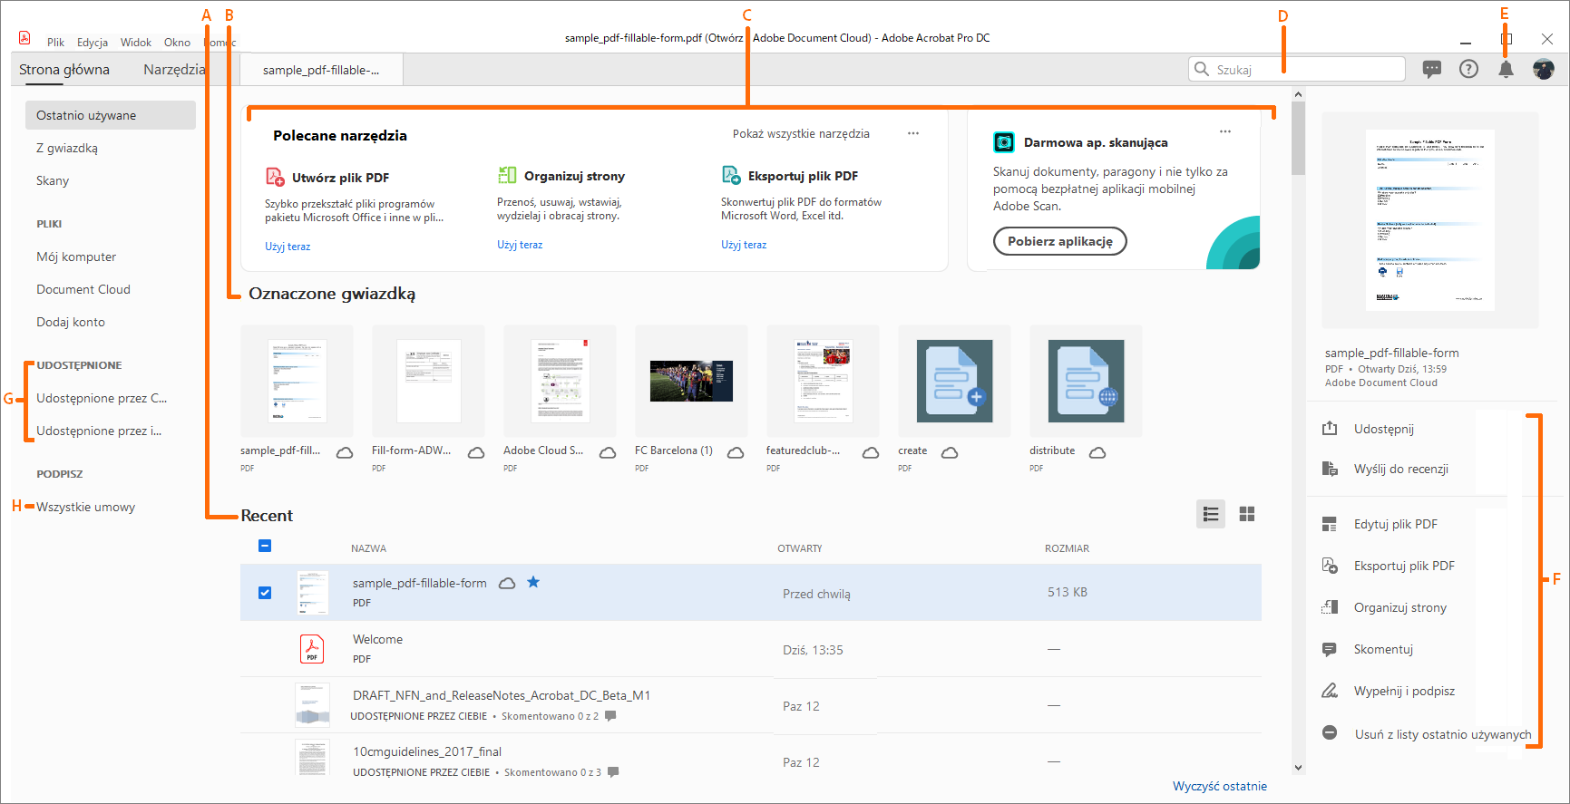The image size is (1570, 804).
Task: Uncheck the sample_pdf-fillable-form row checkbox
Action: click(x=265, y=593)
